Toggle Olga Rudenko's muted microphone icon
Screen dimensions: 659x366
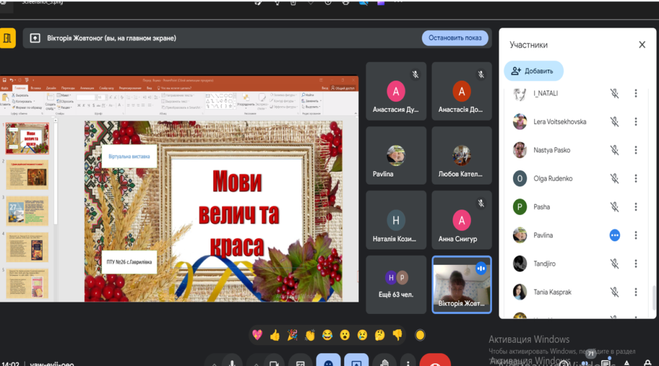click(615, 178)
